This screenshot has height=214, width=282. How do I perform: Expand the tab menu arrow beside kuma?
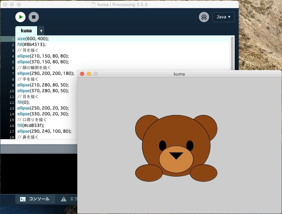point(41,31)
